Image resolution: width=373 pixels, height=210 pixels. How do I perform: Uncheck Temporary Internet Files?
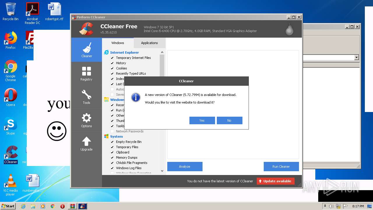pyautogui.click(x=112, y=58)
